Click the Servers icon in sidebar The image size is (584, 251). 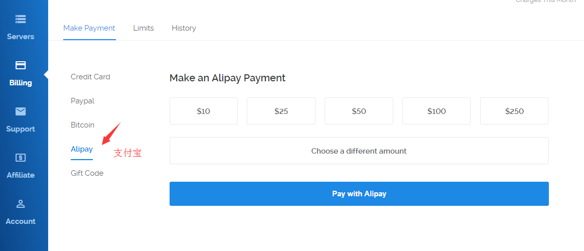coord(21,19)
